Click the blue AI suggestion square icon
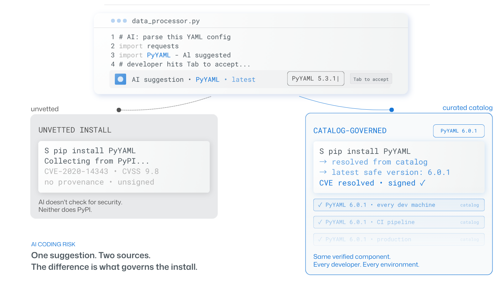Image resolution: width=502 pixels, height=282 pixels. 120,79
